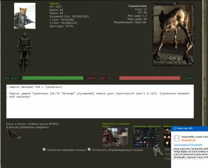Click the Reward: 52 text in popup
This screenshot has width=208, height=168.
[189, 140]
